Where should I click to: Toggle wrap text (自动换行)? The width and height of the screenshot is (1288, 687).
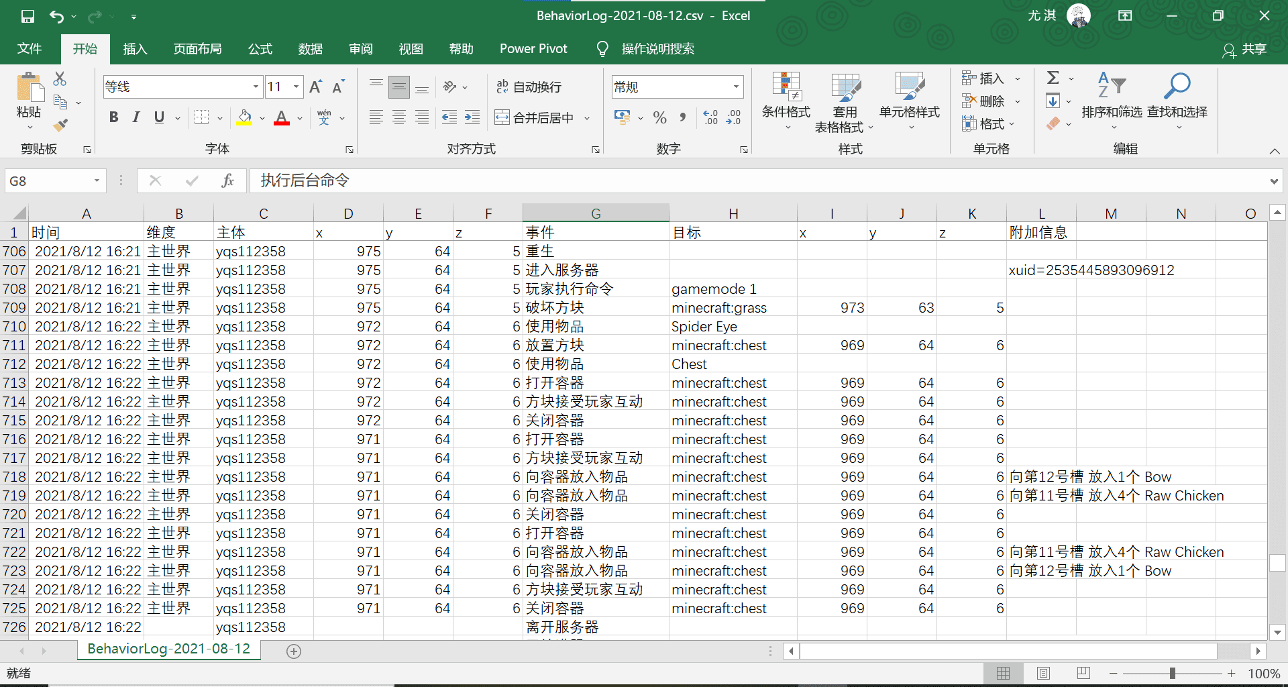pos(529,87)
